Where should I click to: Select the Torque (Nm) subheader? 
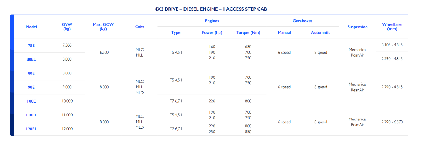(x=248, y=32)
